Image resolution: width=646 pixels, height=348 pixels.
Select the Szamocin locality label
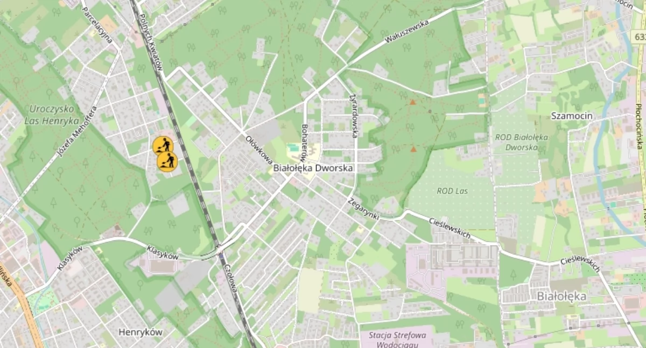click(x=572, y=116)
